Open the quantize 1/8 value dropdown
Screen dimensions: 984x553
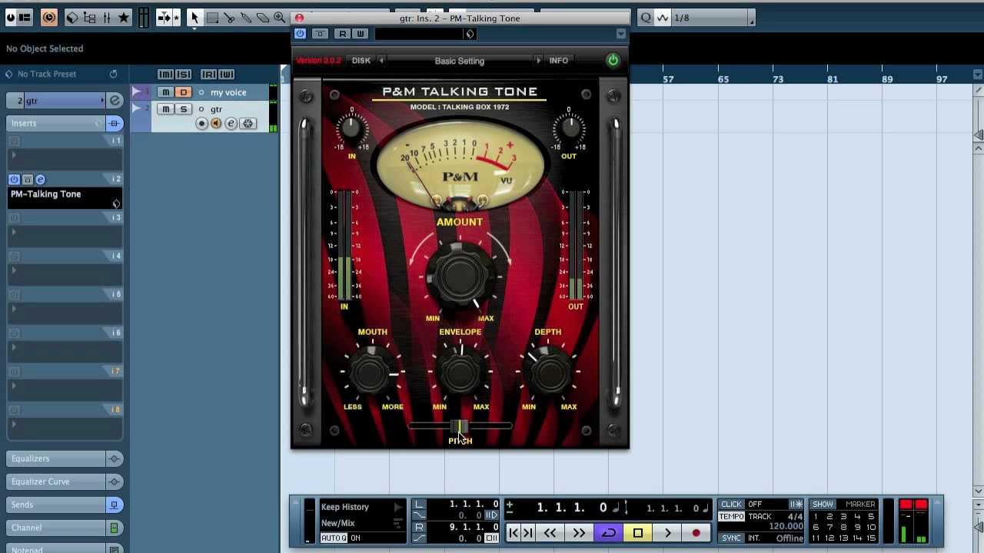click(712, 18)
